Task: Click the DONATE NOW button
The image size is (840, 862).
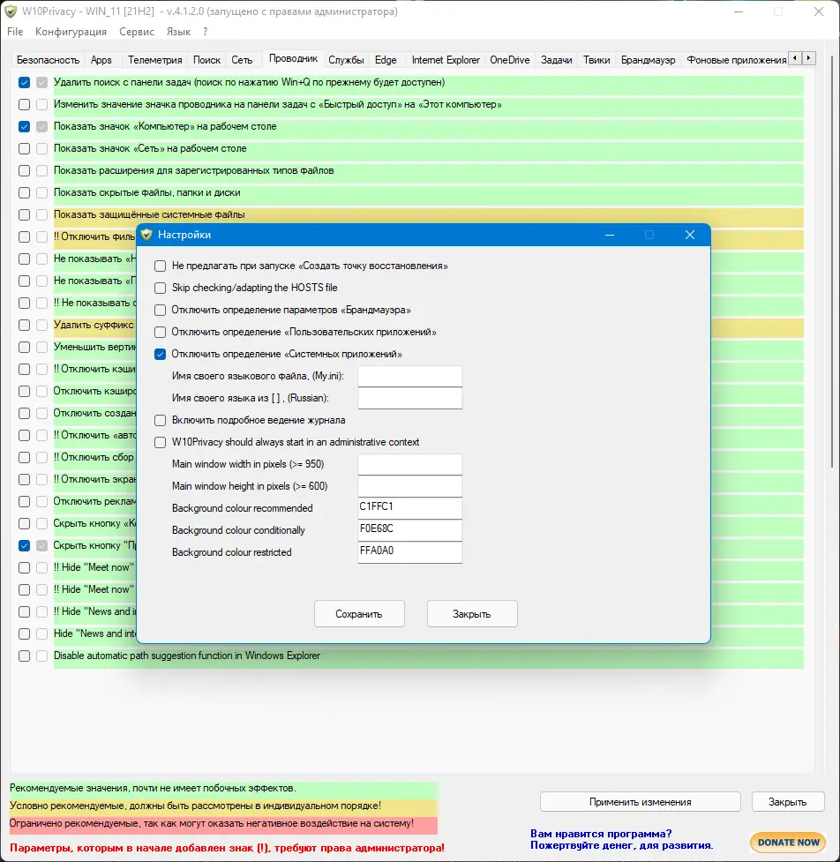Action: click(788, 843)
